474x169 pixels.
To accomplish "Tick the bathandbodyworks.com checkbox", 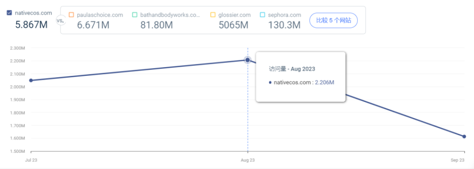I will 135,15.
